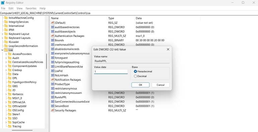Cancel the Edit DWORD dialog
This screenshot has height=132, width=258.
click(x=160, y=85)
